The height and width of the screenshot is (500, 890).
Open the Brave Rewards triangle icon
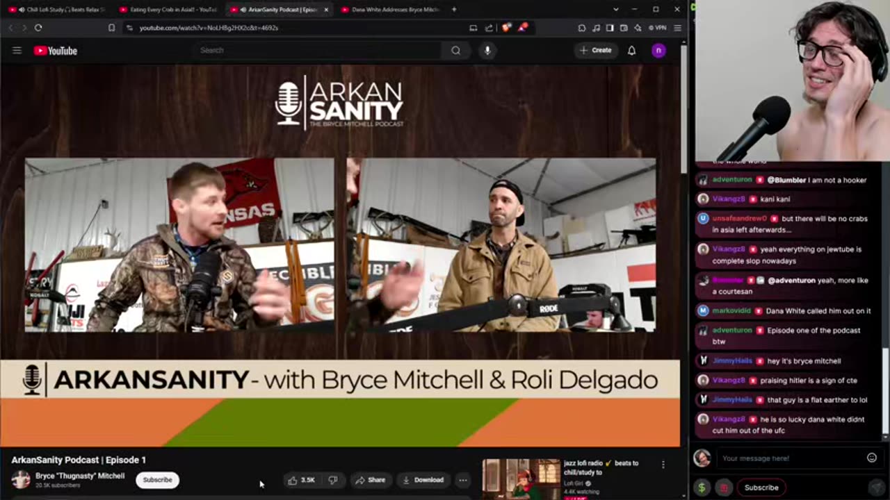click(x=523, y=28)
